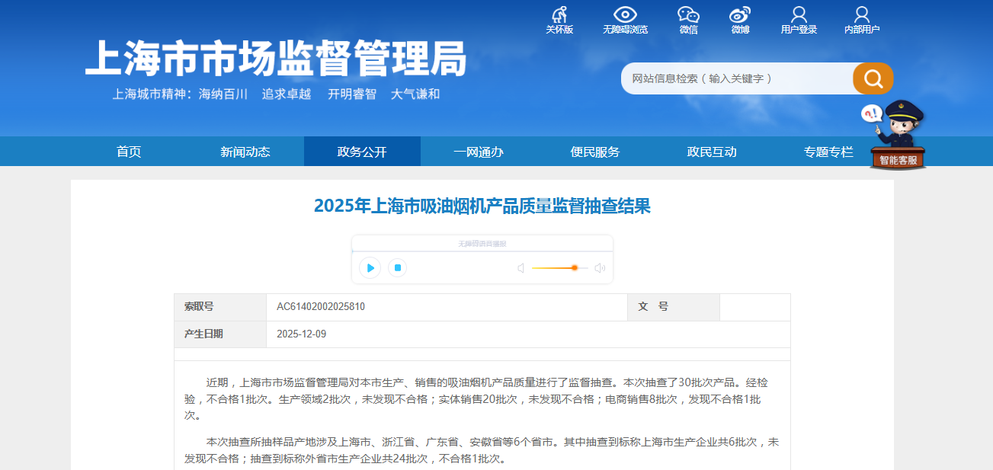Go to the 首页 home menu
Screen dimensions: 993x470
pyautogui.click(x=129, y=152)
